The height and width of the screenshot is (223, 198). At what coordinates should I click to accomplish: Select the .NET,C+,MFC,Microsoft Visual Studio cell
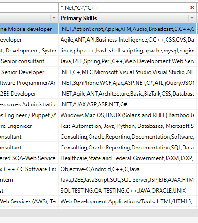[127, 72]
